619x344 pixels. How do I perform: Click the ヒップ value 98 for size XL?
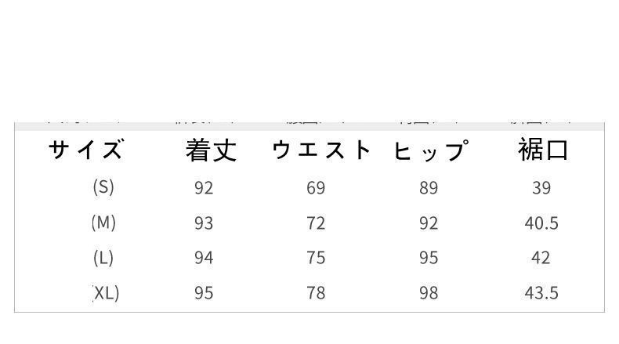(x=429, y=293)
